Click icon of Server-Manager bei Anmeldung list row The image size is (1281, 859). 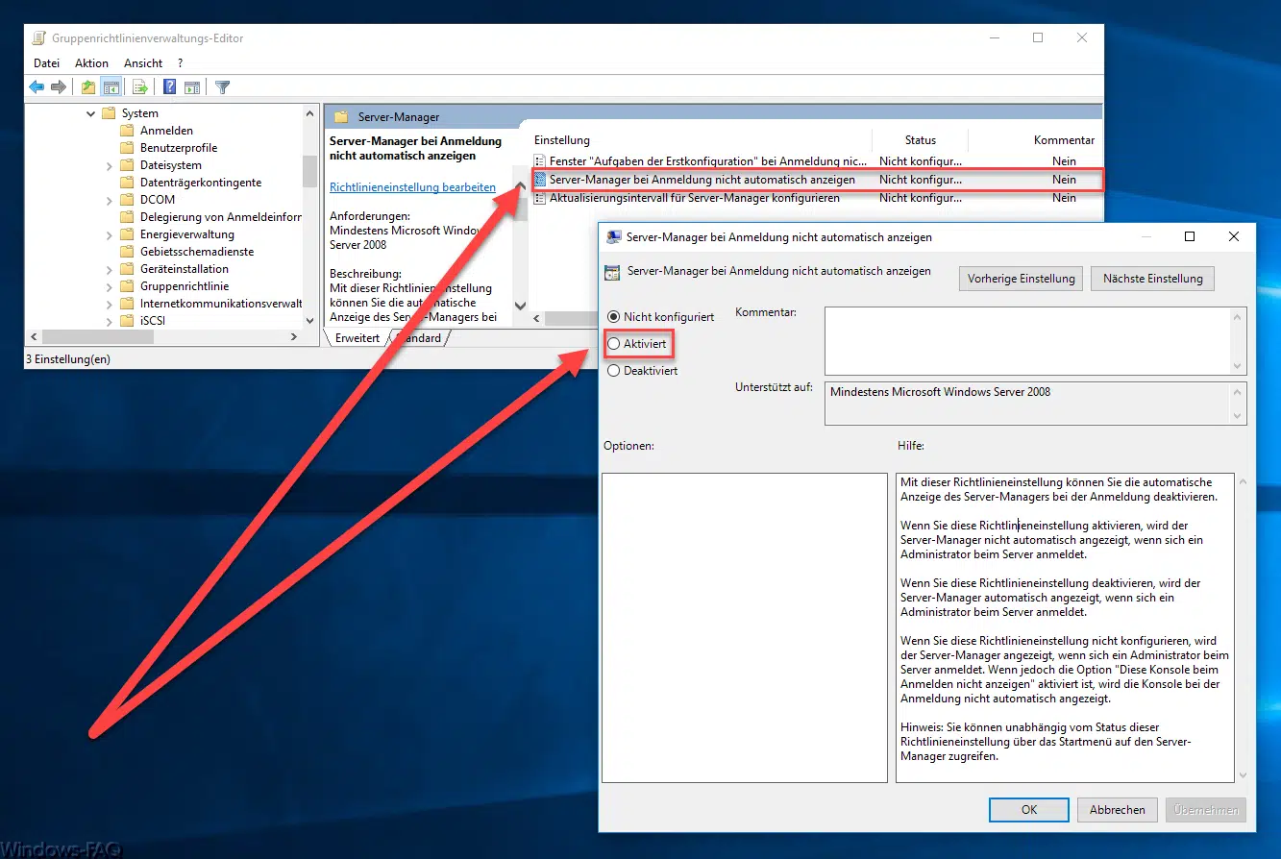point(540,180)
